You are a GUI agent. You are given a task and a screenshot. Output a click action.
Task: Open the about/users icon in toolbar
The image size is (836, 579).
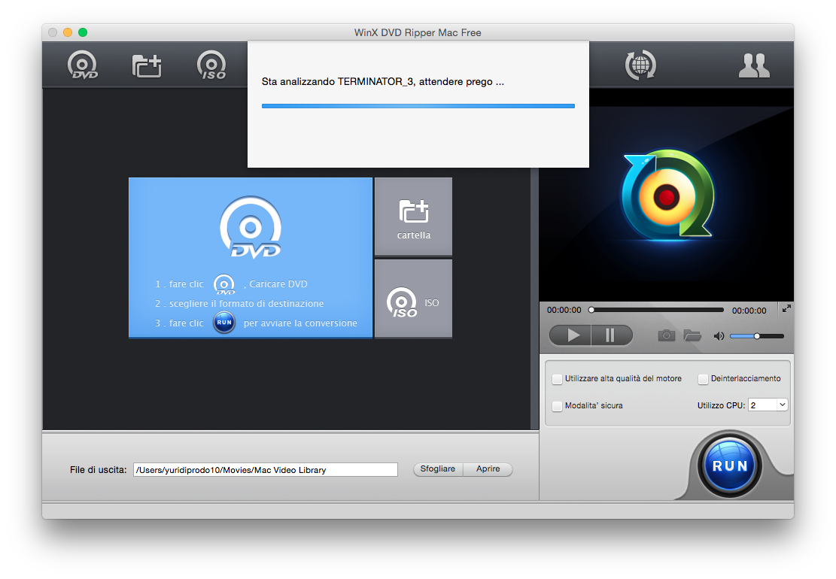click(x=754, y=65)
